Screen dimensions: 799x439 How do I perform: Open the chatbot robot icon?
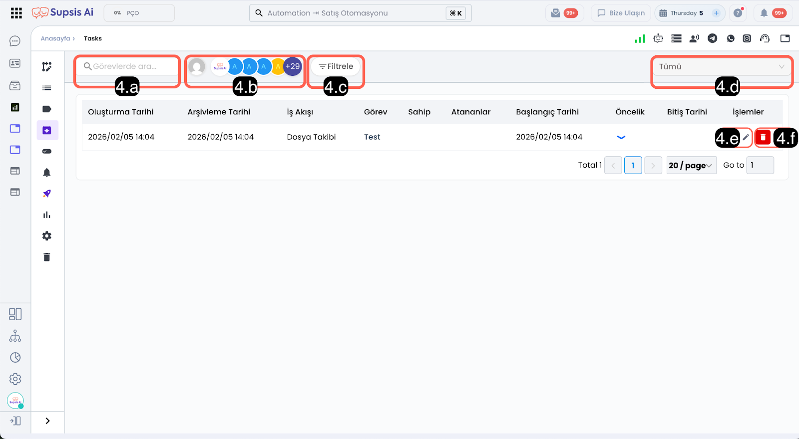(x=658, y=38)
